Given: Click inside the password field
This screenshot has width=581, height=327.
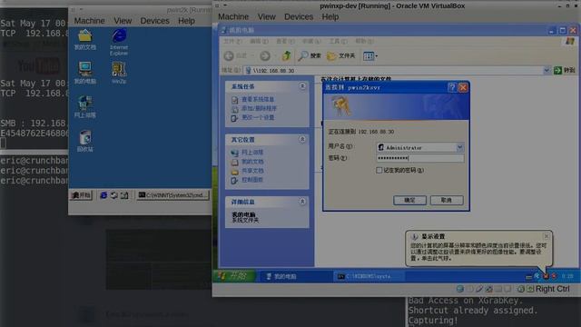Looking at the screenshot, I should coord(419,158).
